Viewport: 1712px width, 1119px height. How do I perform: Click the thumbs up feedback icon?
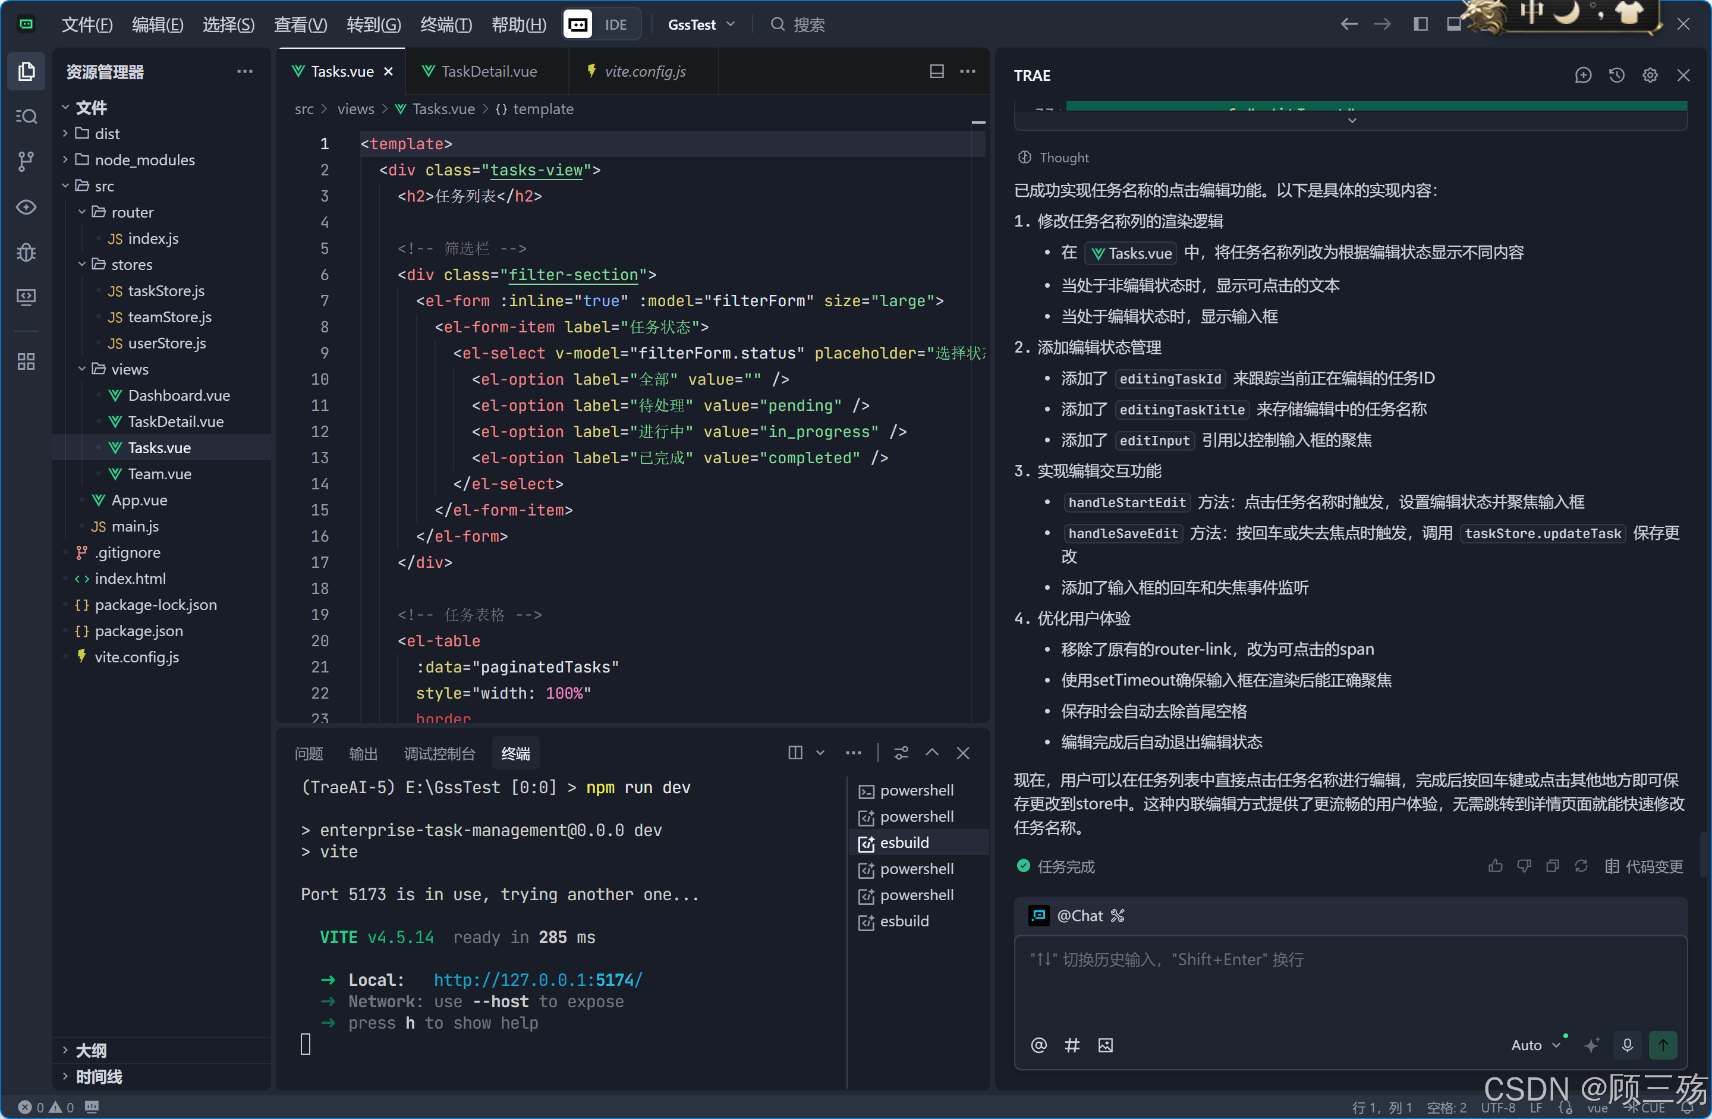pos(1495,866)
